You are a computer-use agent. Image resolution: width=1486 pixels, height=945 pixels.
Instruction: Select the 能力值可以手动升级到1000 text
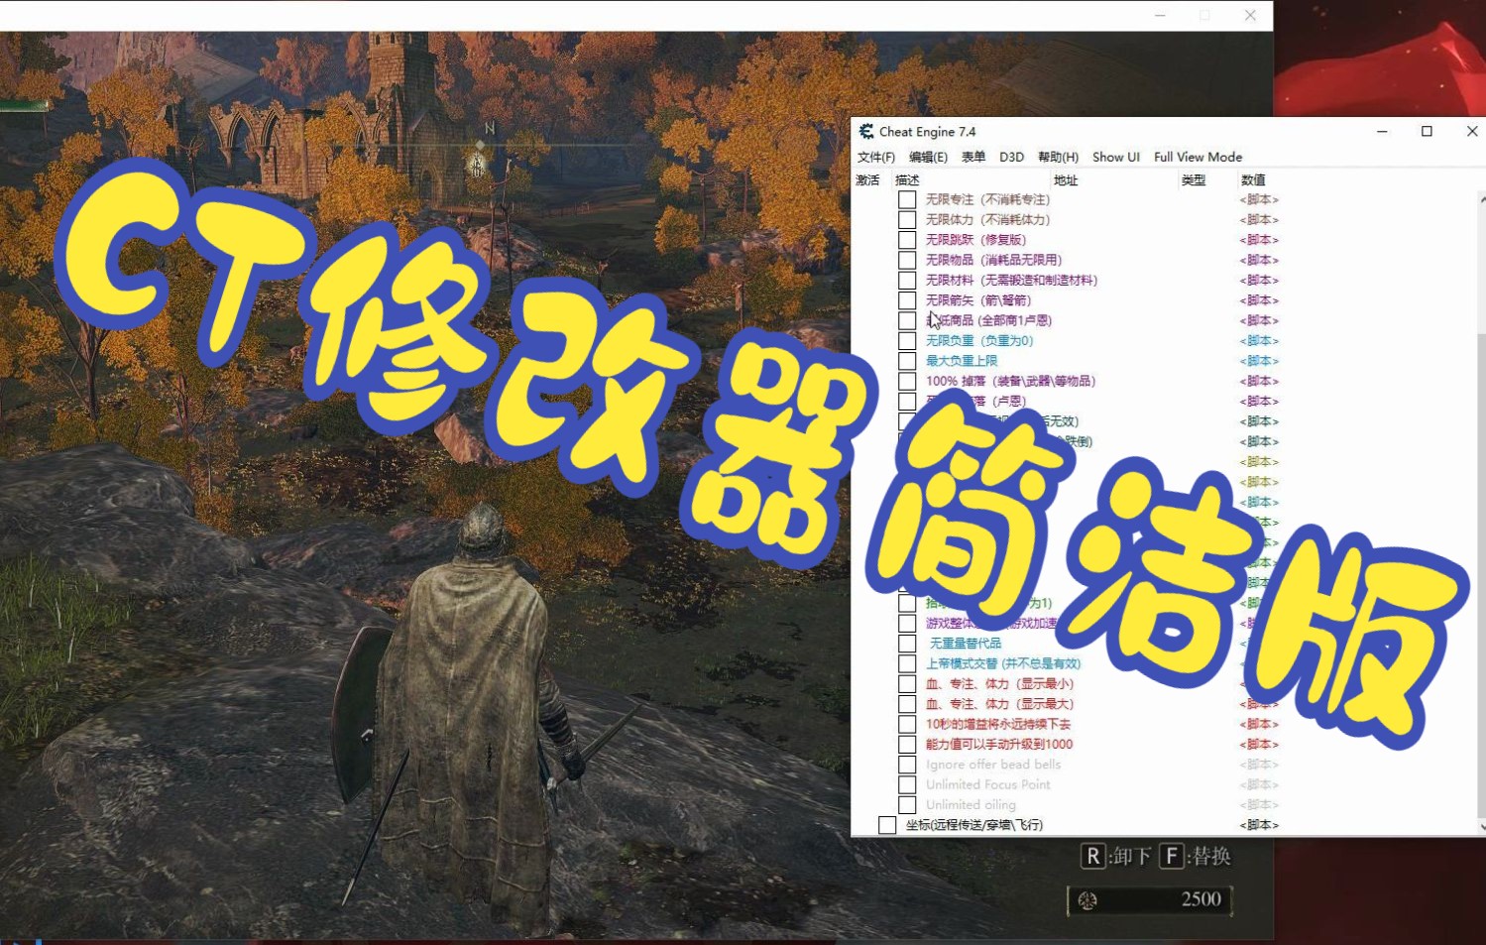pos(999,744)
